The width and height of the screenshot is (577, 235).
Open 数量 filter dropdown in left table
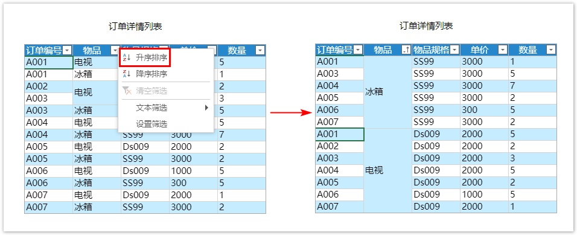point(260,51)
